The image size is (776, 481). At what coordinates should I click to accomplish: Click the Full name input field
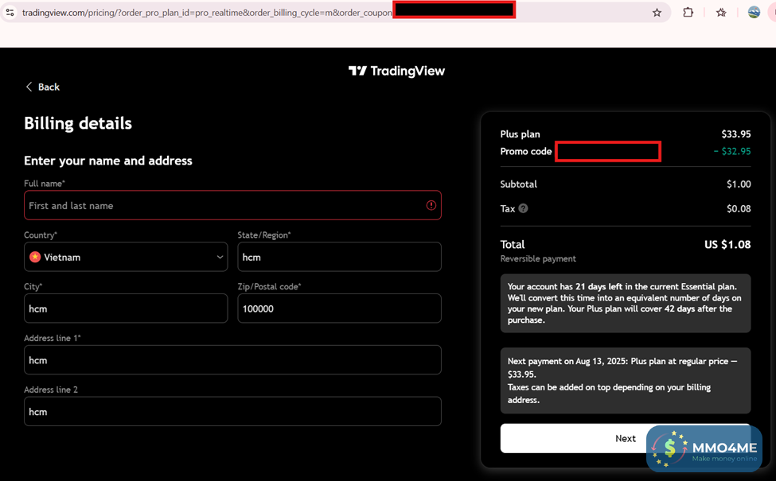(x=232, y=205)
